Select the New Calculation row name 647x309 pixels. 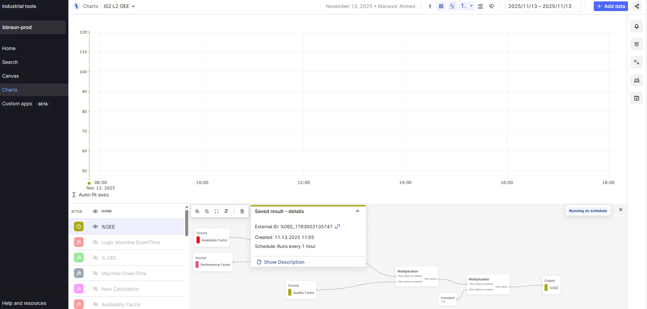(120, 289)
